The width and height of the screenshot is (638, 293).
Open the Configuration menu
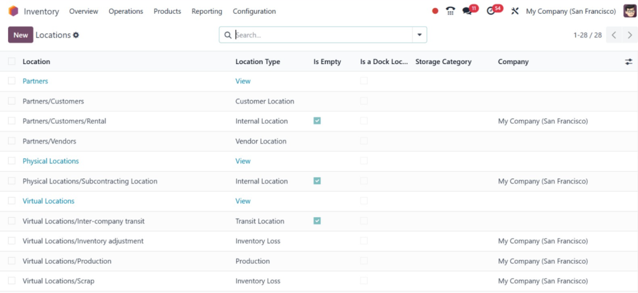pyautogui.click(x=254, y=11)
